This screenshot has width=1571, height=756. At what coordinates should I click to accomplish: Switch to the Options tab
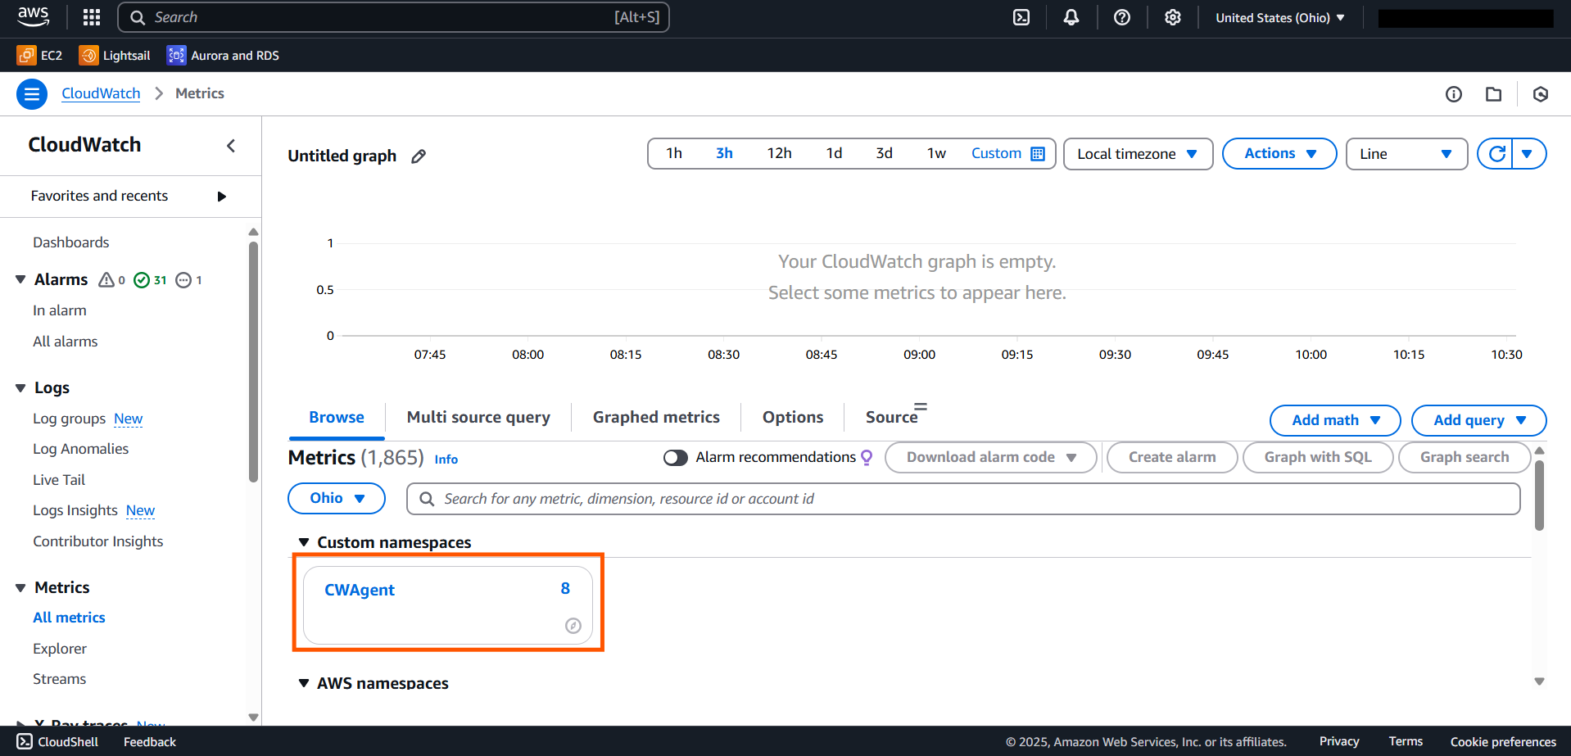point(793,418)
